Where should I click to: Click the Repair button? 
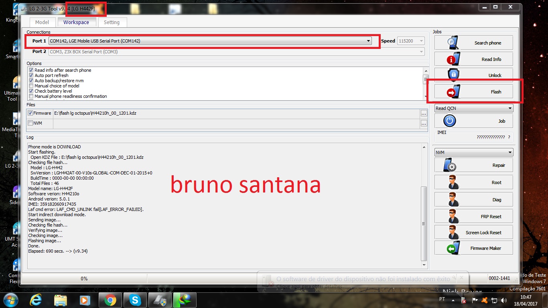click(473, 165)
